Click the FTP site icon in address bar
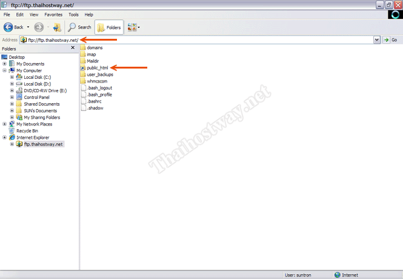 24,40
